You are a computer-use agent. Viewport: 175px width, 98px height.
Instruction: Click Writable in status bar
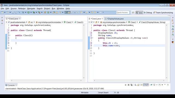[84, 93]
